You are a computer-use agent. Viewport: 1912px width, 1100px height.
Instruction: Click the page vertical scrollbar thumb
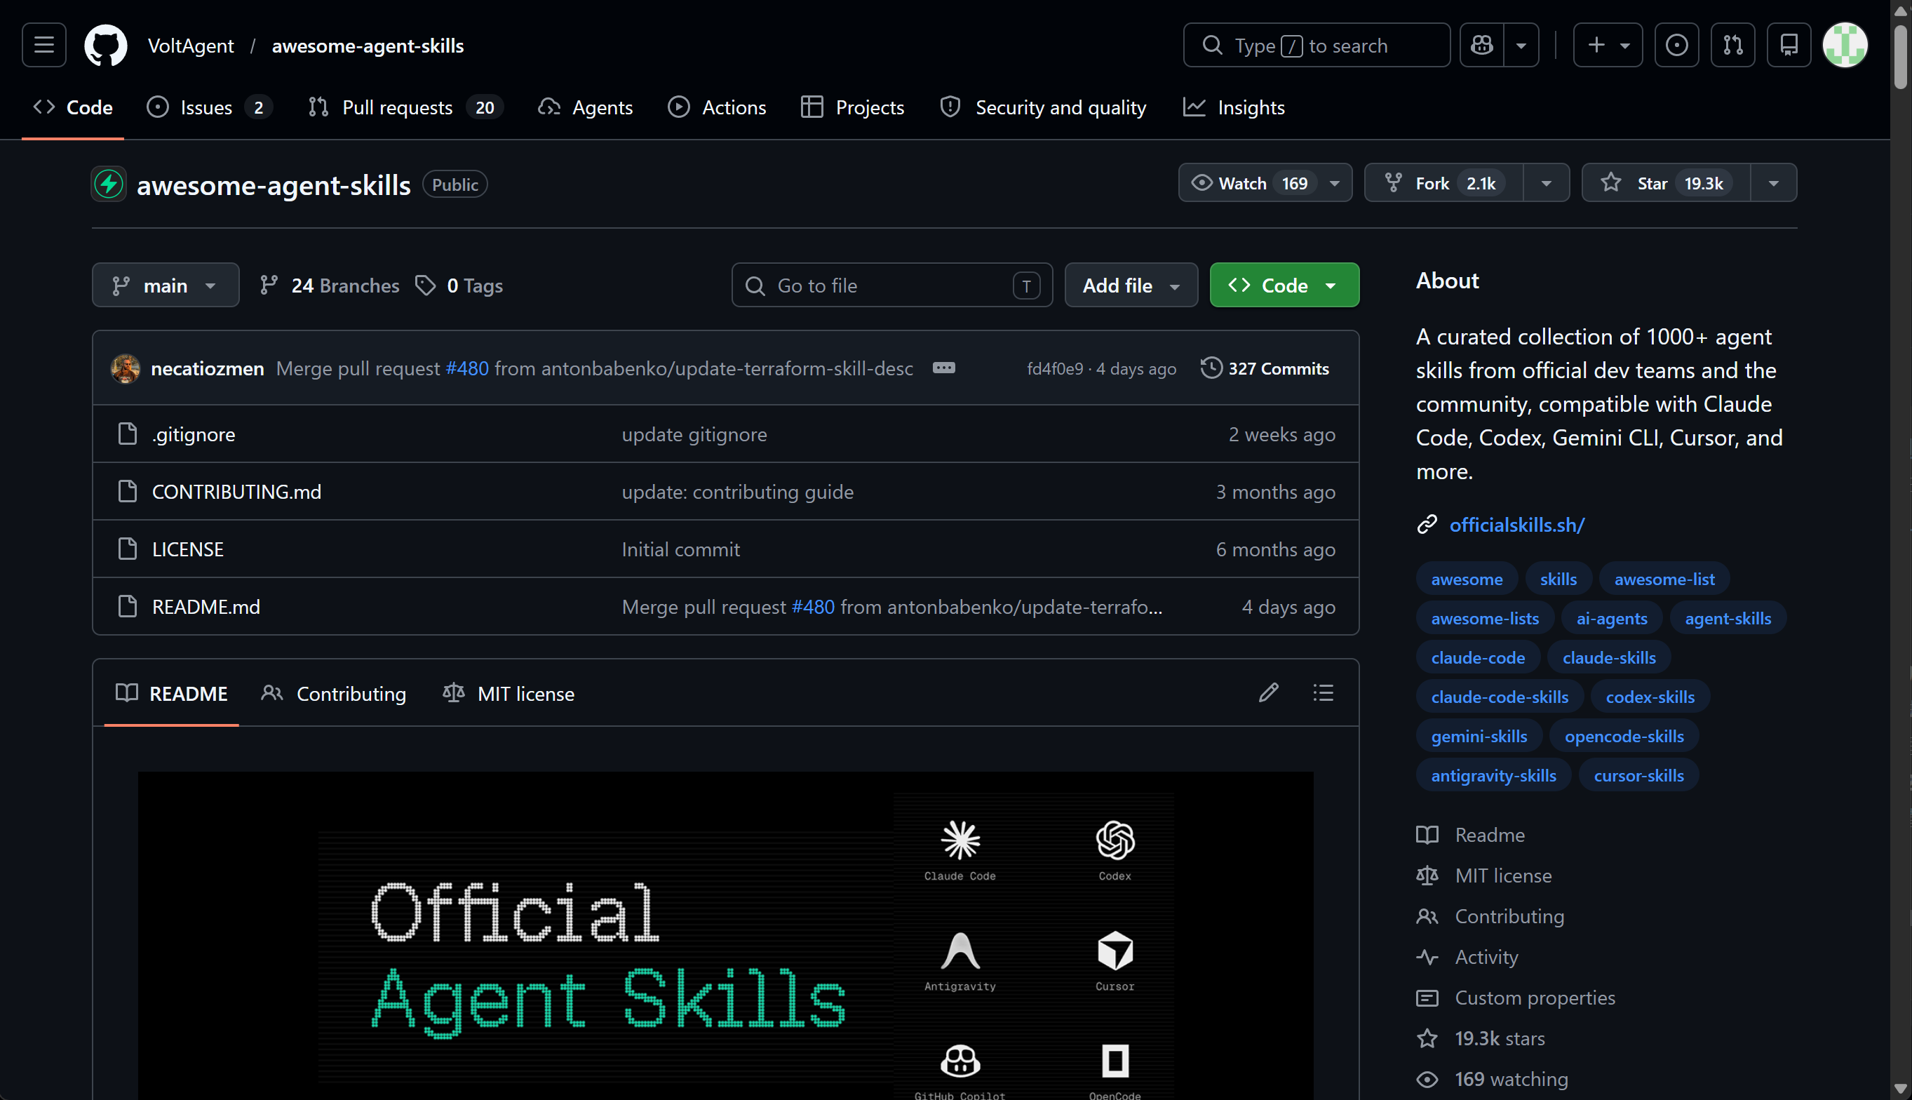[1901, 57]
